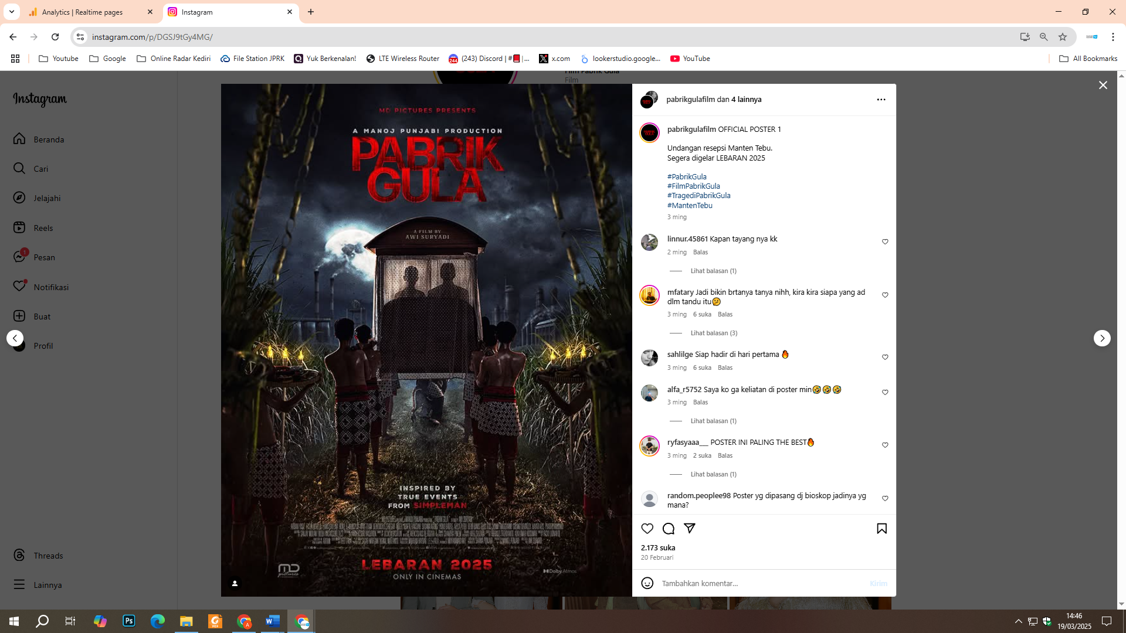The width and height of the screenshot is (1126, 633).
Task: Click the address bar URL
Action: tap(152, 37)
